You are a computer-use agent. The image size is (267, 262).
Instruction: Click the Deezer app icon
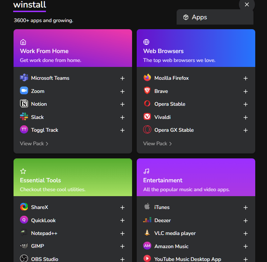click(147, 220)
